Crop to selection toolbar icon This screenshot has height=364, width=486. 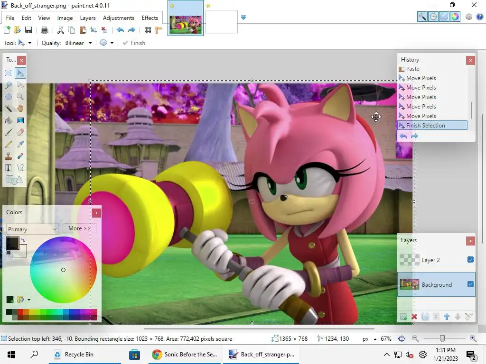[93, 30]
